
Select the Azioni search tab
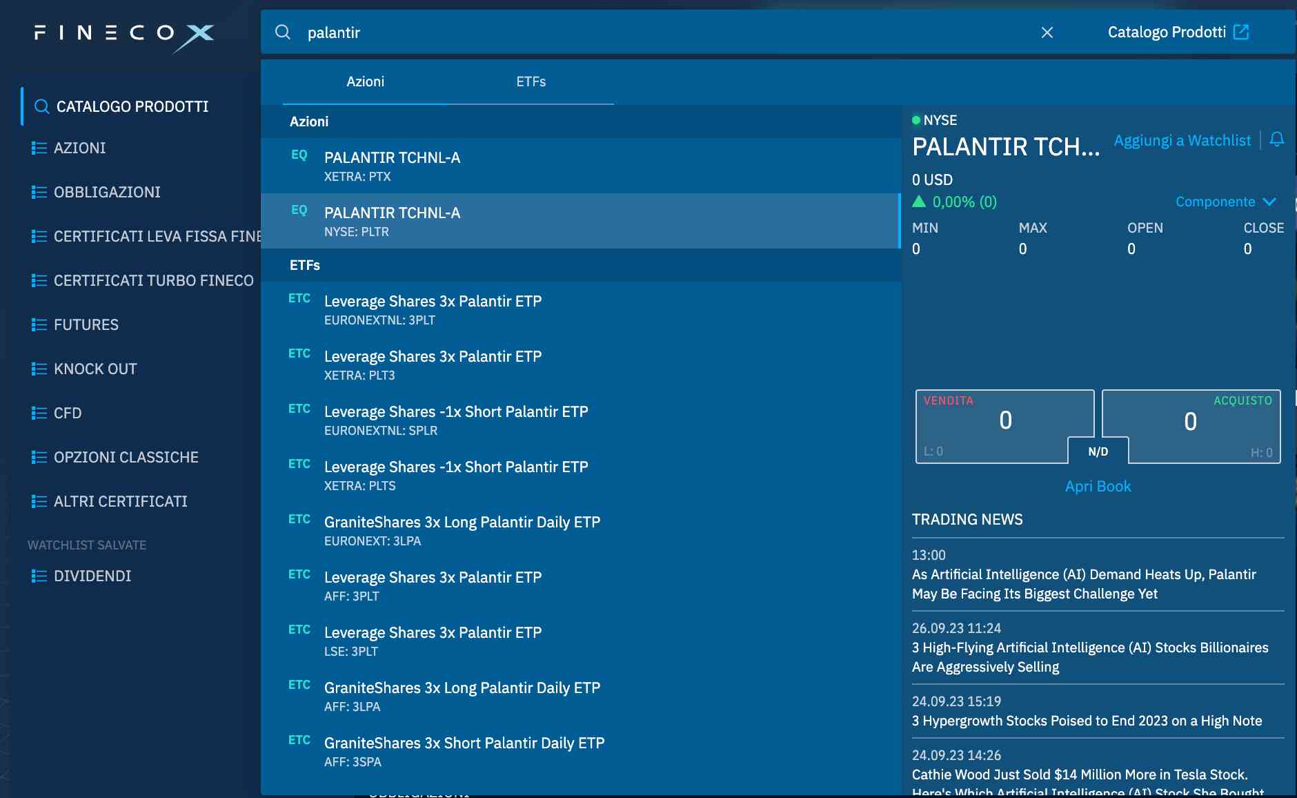coord(366,81)
